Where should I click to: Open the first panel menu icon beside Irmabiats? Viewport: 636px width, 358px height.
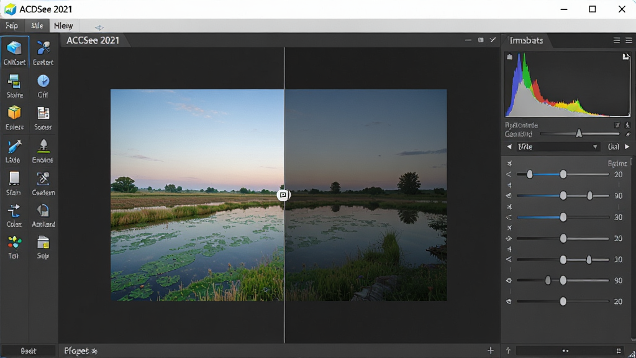click(617, 40)
